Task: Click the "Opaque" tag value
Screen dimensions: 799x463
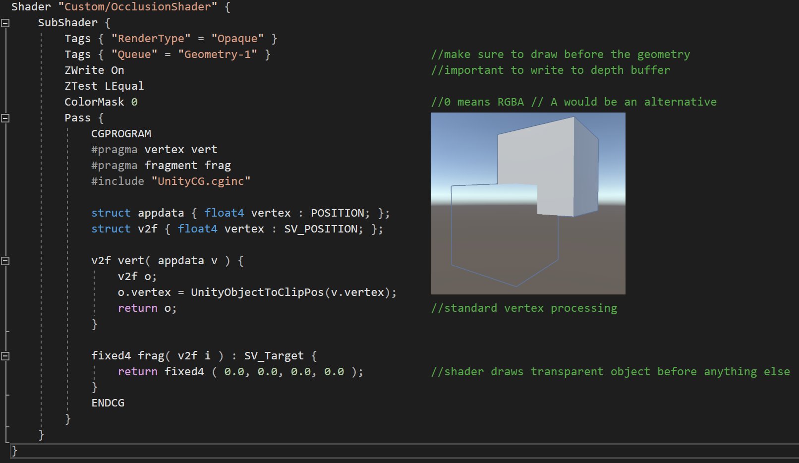Action: coord(237,39)
